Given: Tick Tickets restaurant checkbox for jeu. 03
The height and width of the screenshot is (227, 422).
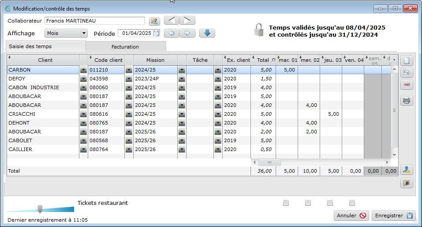Looking at the screenshot, I should pyautogui.click(x=330, y=203).
